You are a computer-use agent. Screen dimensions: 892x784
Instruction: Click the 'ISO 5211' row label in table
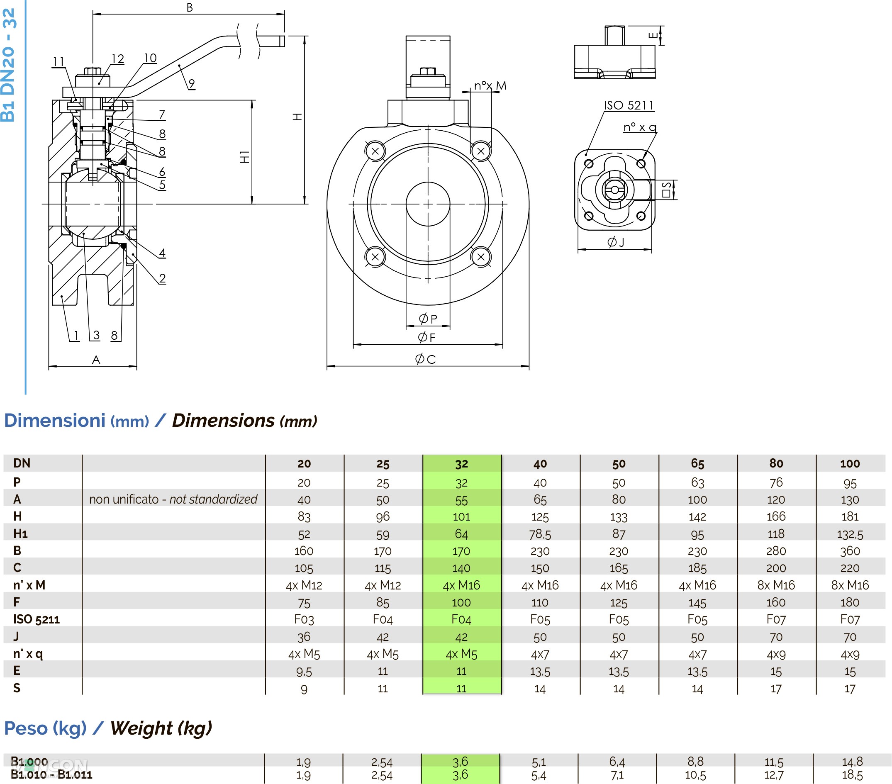click(36, 619)
